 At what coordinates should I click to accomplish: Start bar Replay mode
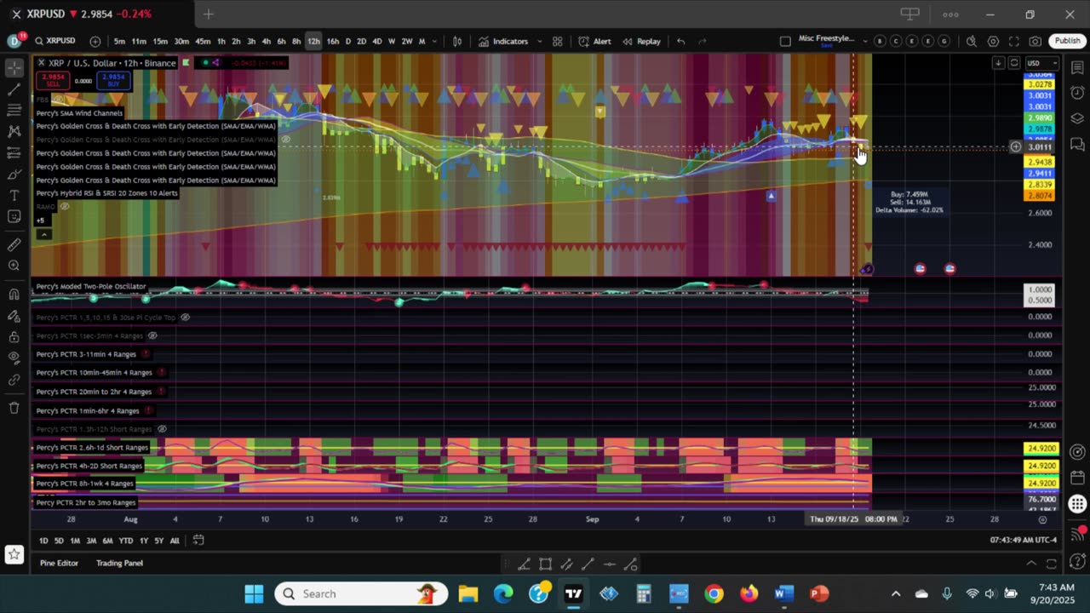[x=641, y=41]
